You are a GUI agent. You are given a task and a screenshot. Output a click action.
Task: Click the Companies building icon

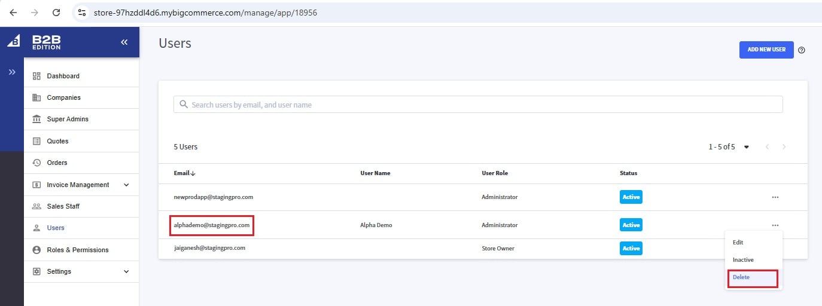tap(36, 97)
